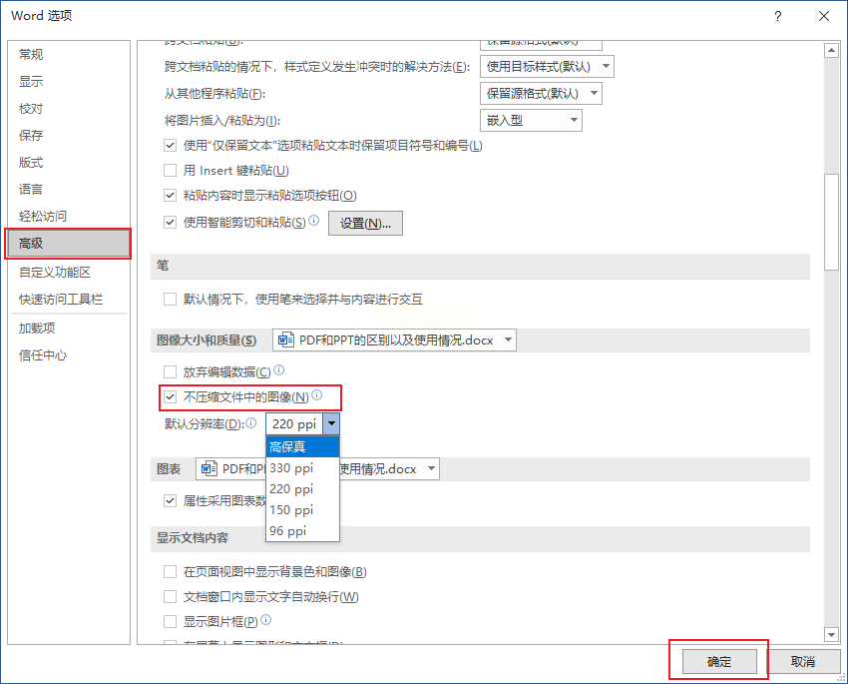Open the Help question mark icon
Screen dimensions: 848x684
point(778,16)
